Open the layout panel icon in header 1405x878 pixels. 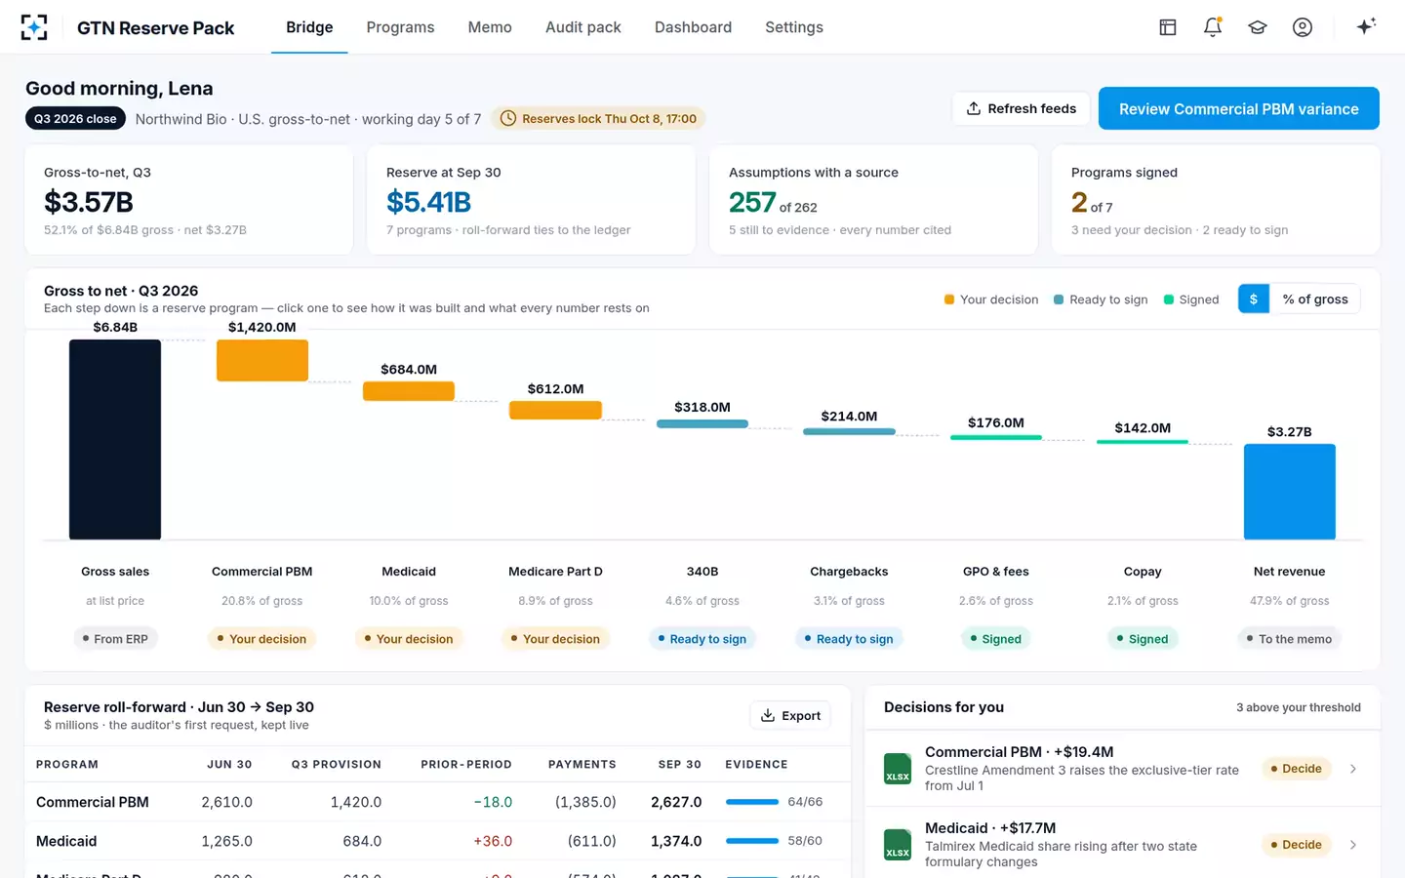click(1167, 27)
